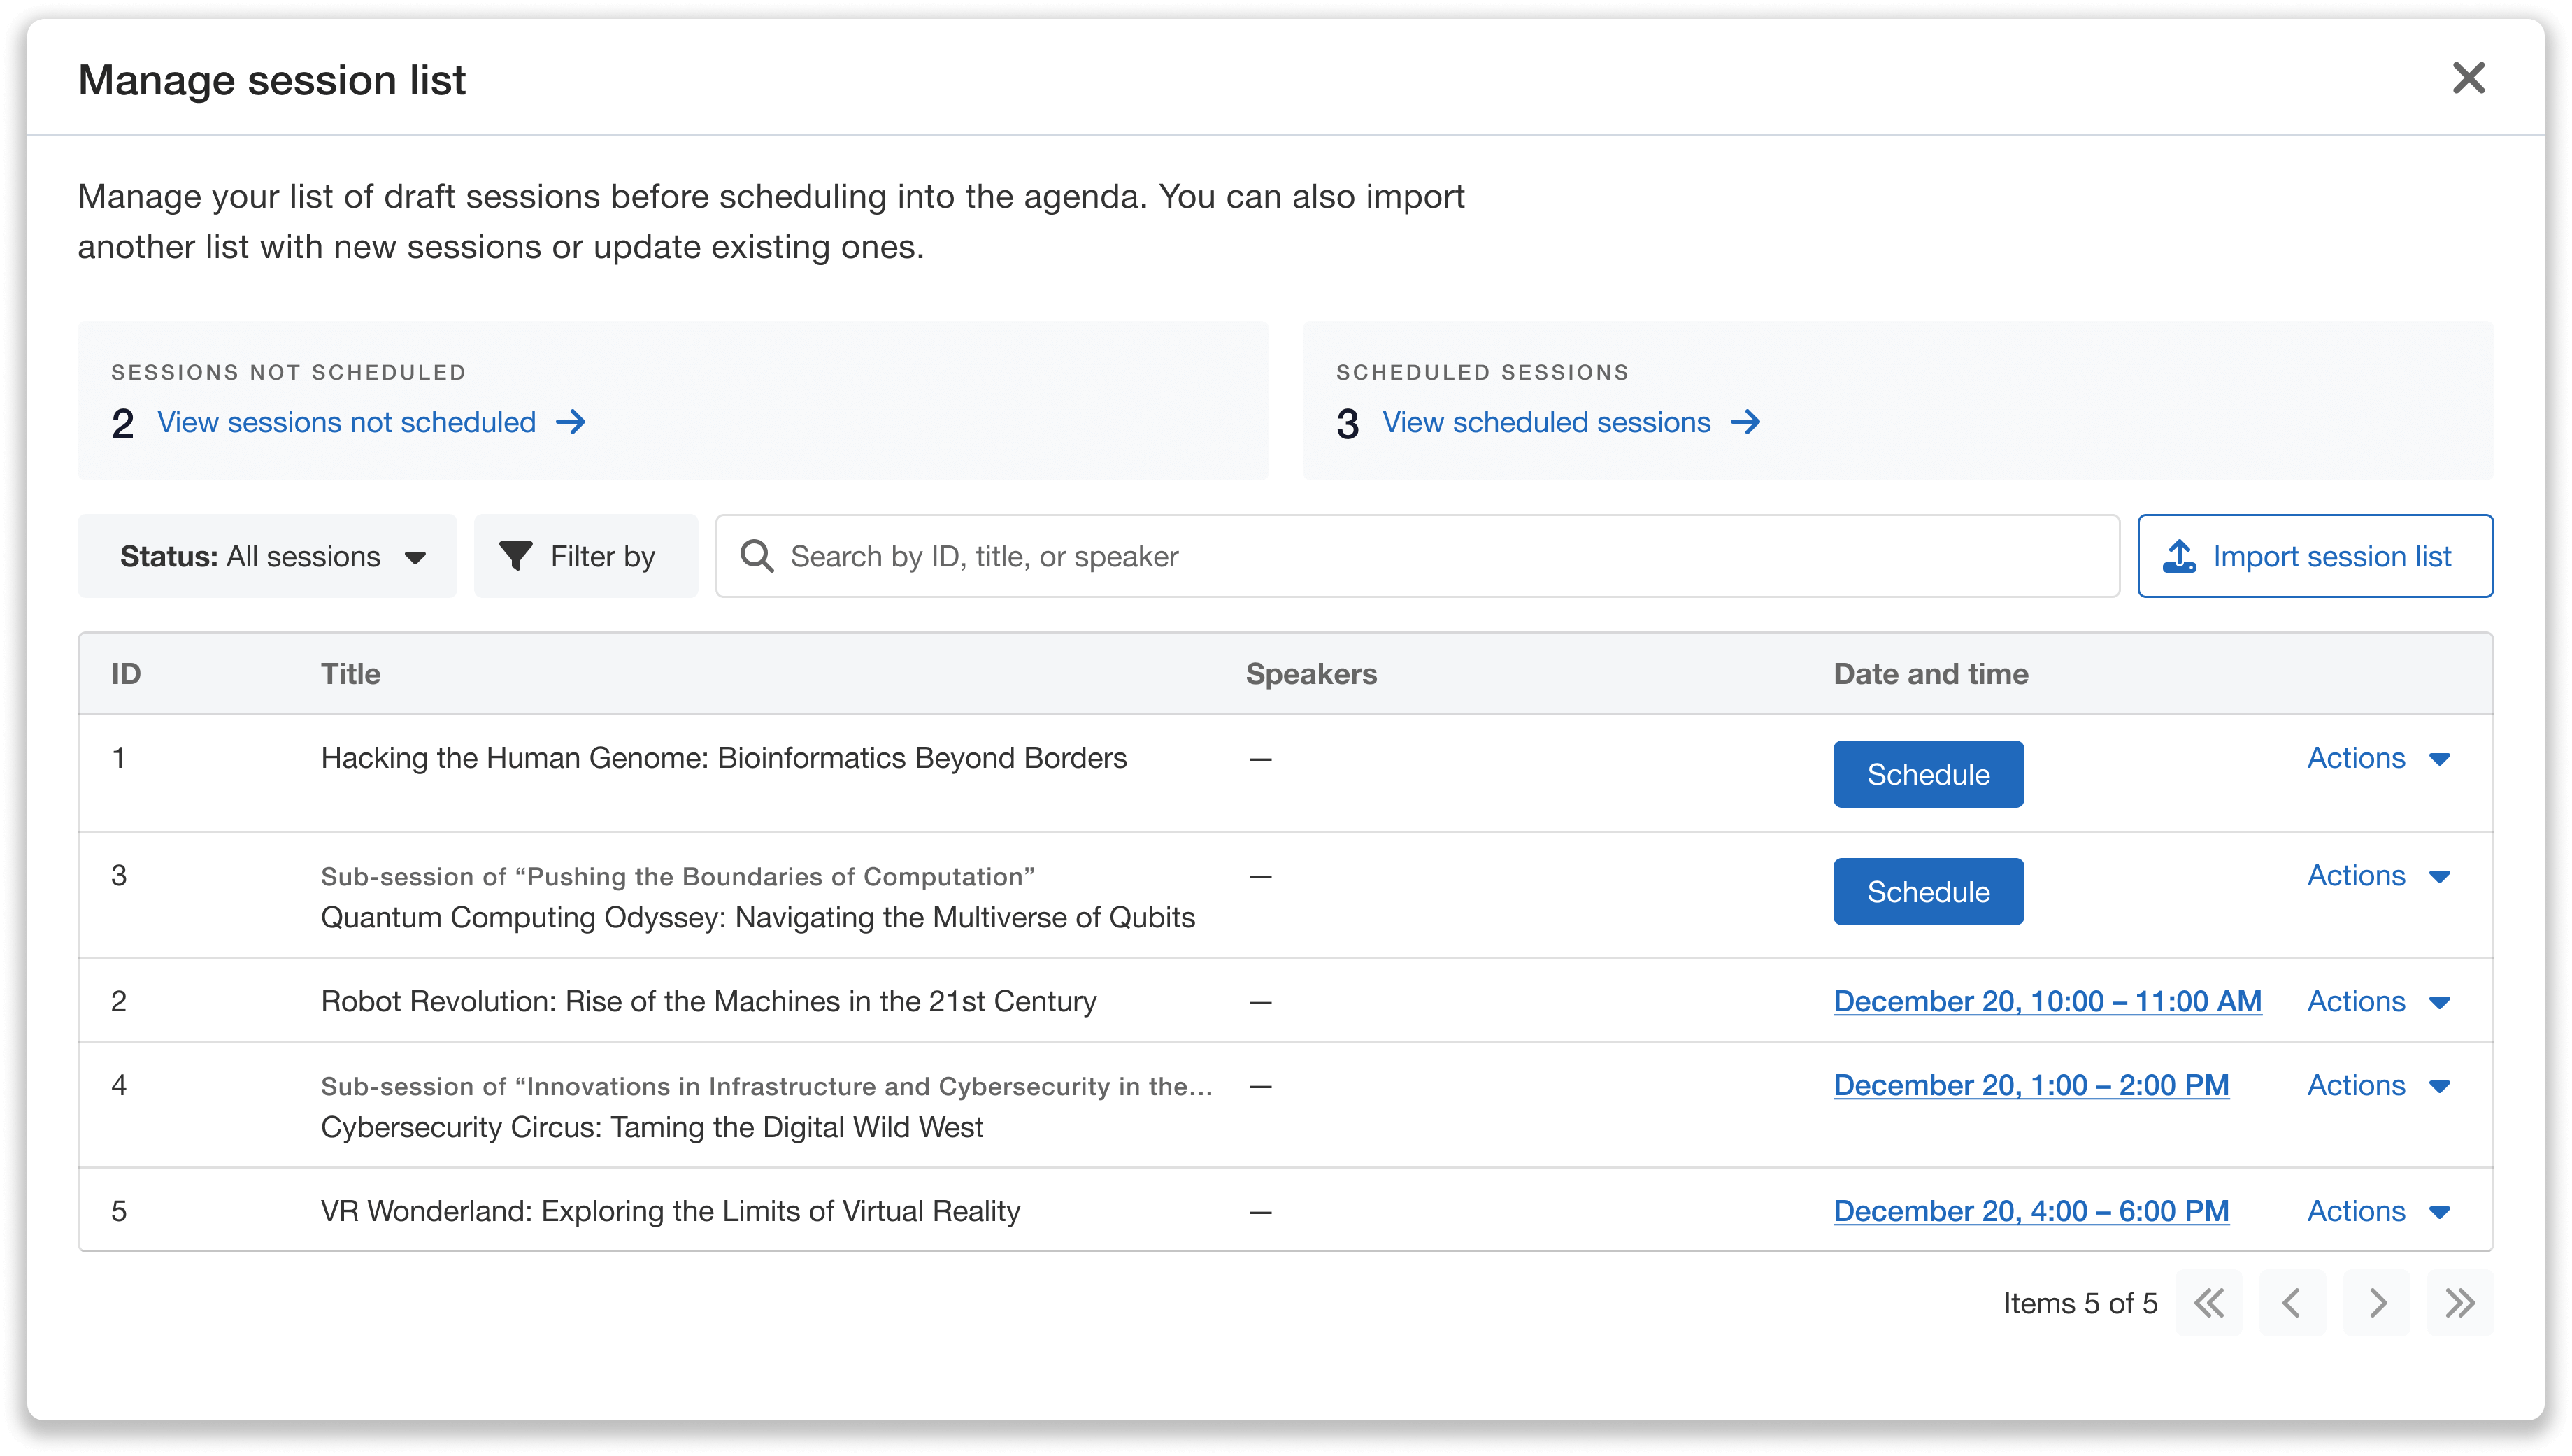Click the arrow next to View scheduled sessions

pyautogui.click(x=1746, y=422)
